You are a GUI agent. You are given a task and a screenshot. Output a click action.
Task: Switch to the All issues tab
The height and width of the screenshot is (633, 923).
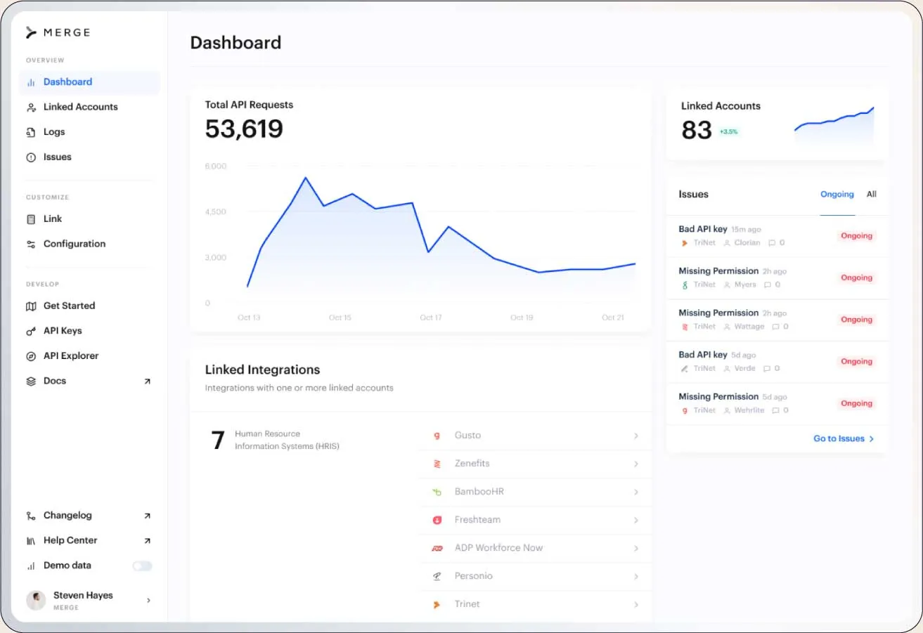[872, 195]
